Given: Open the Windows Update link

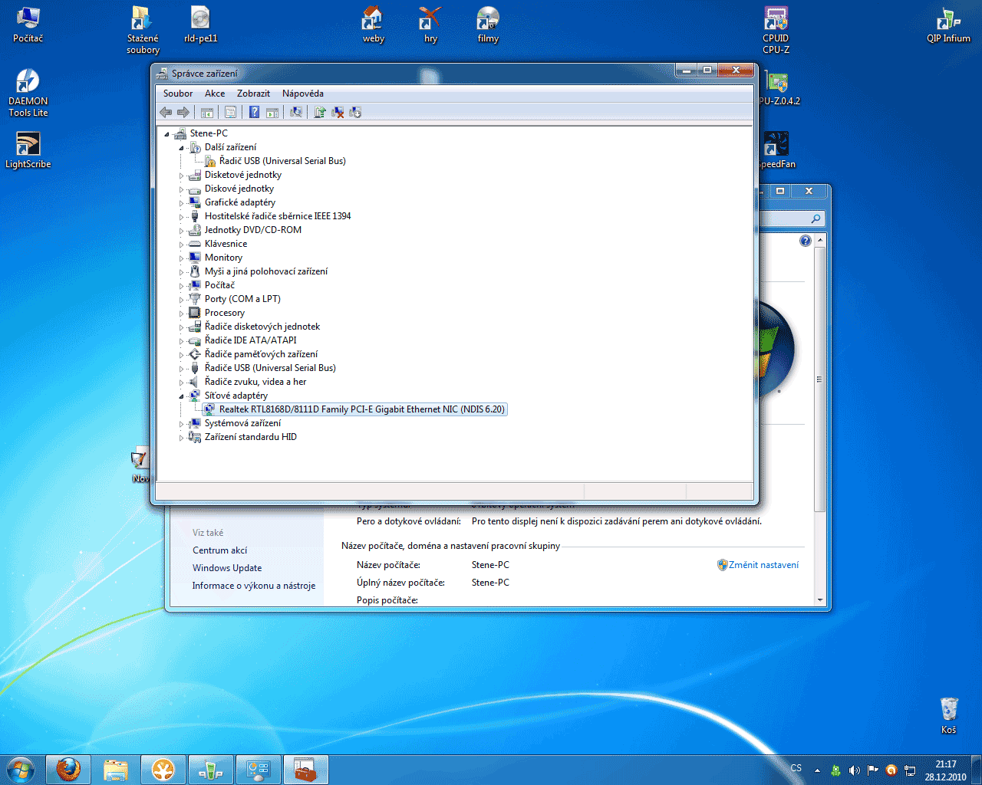Looking at the screenshot, I should (227, 568).
